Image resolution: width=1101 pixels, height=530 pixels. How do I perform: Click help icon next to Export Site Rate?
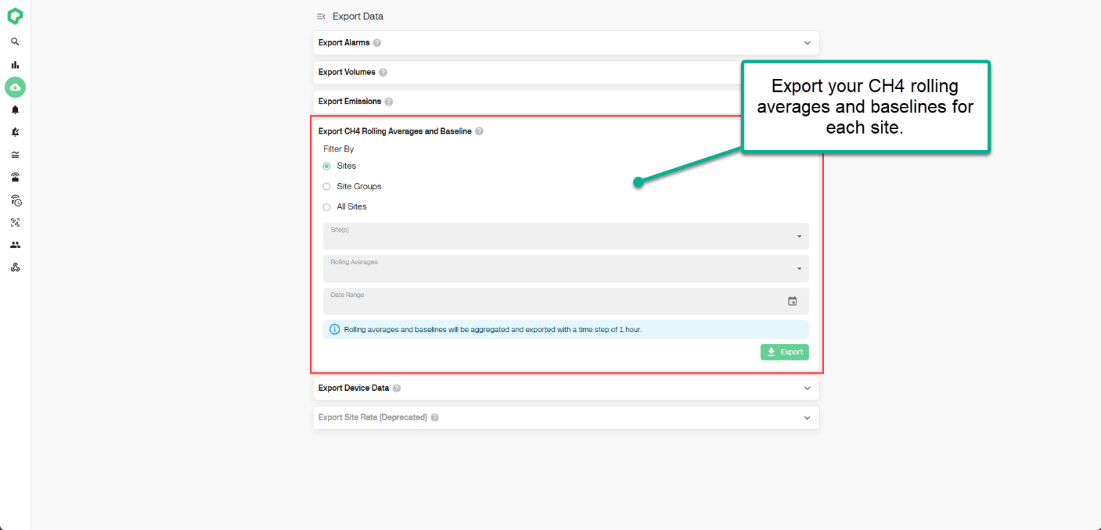pyautogui.click(x=435, y=418)
